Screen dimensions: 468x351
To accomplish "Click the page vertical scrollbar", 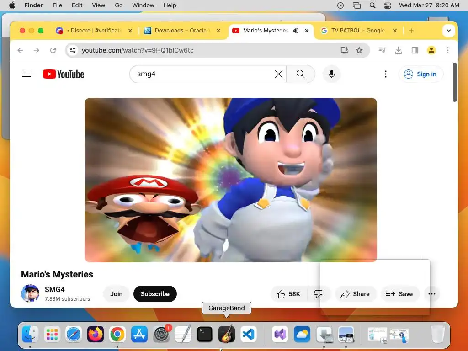I will point(455,82).
